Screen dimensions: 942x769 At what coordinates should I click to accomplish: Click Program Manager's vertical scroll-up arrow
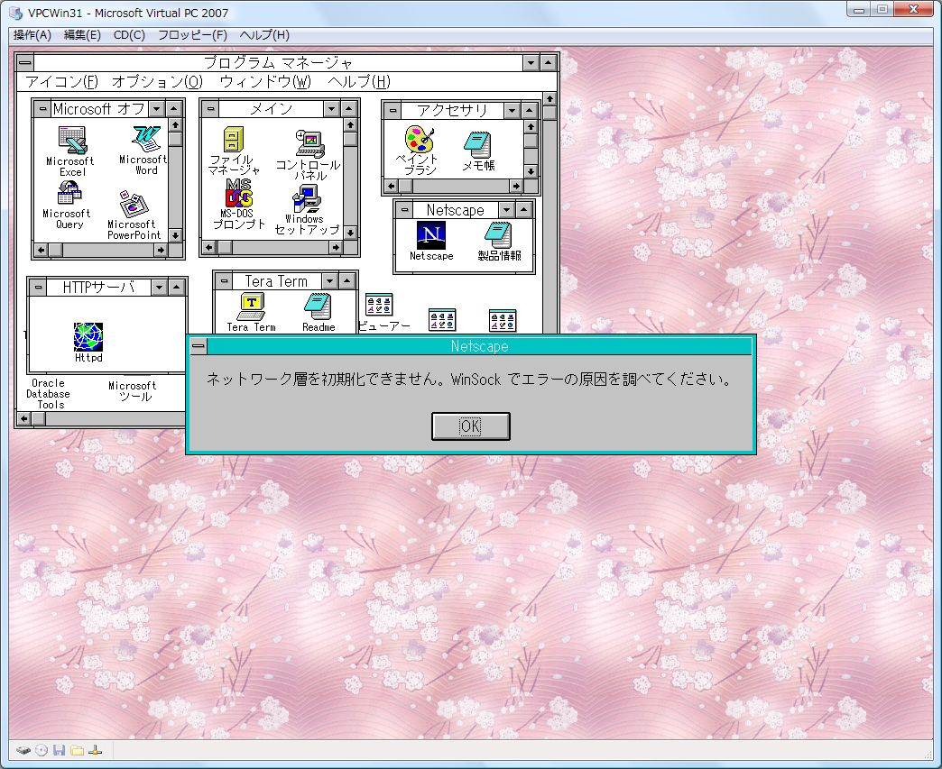549,98
